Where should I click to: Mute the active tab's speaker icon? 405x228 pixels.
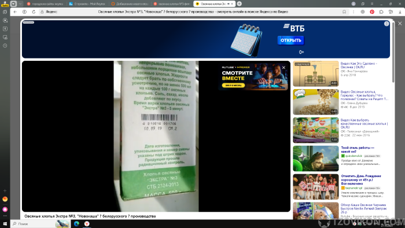229,4
